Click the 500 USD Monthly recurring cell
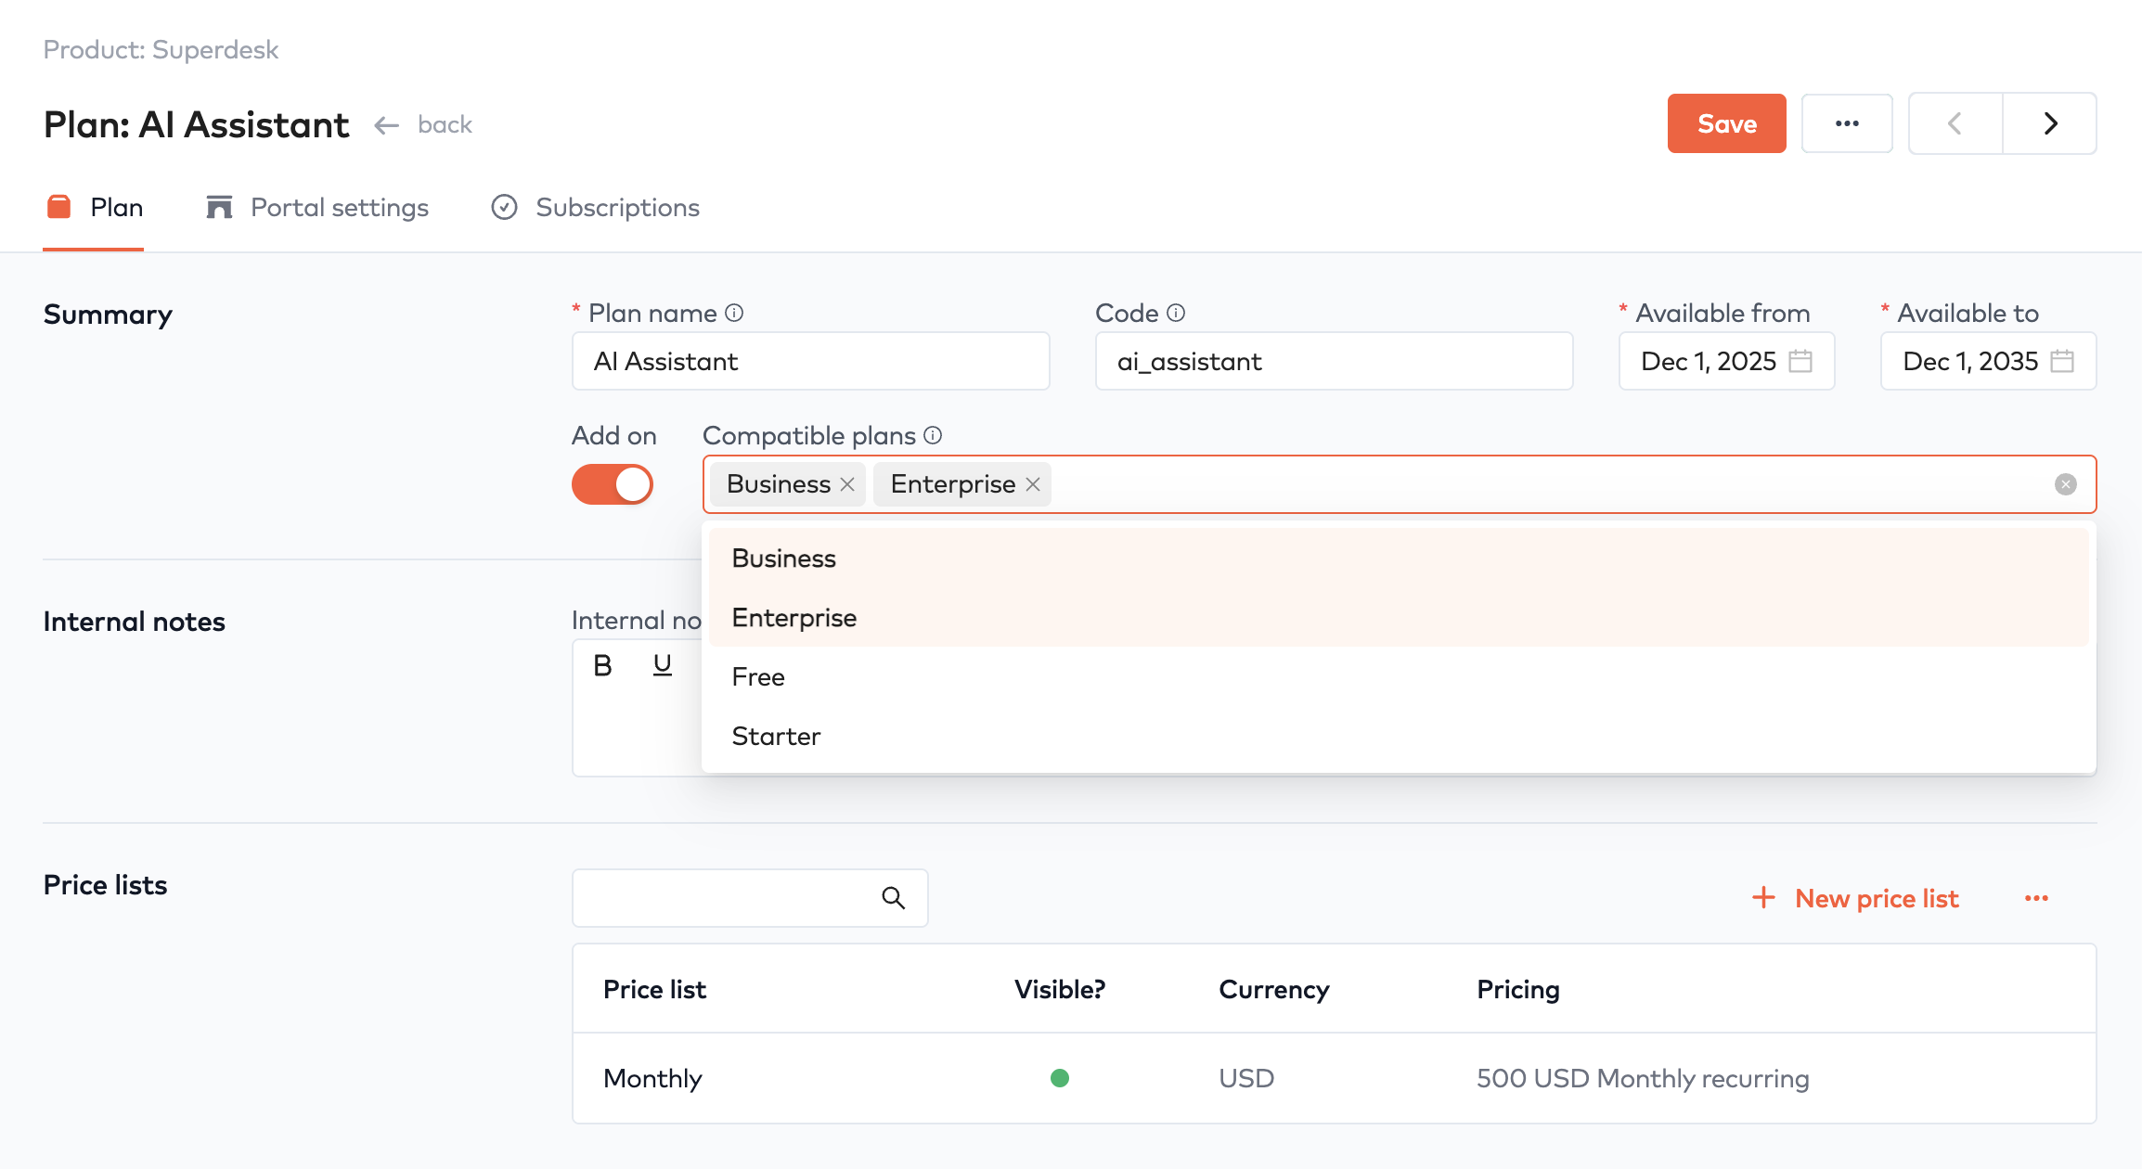Image resolution: width=2142 pixels, height=1169 pixels. 1643,1078
